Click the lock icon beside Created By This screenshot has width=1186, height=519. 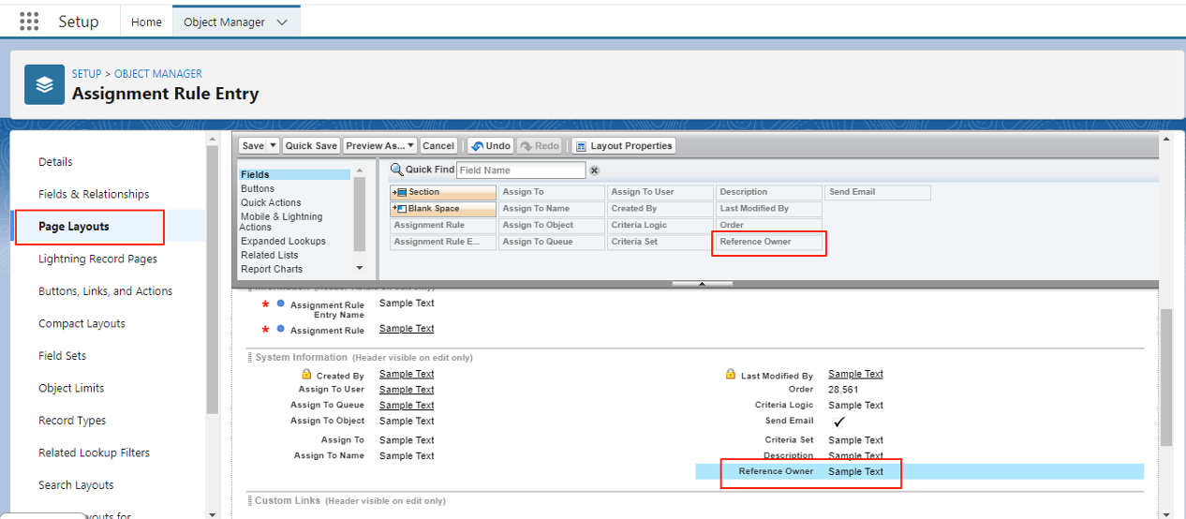click(307, 375)
